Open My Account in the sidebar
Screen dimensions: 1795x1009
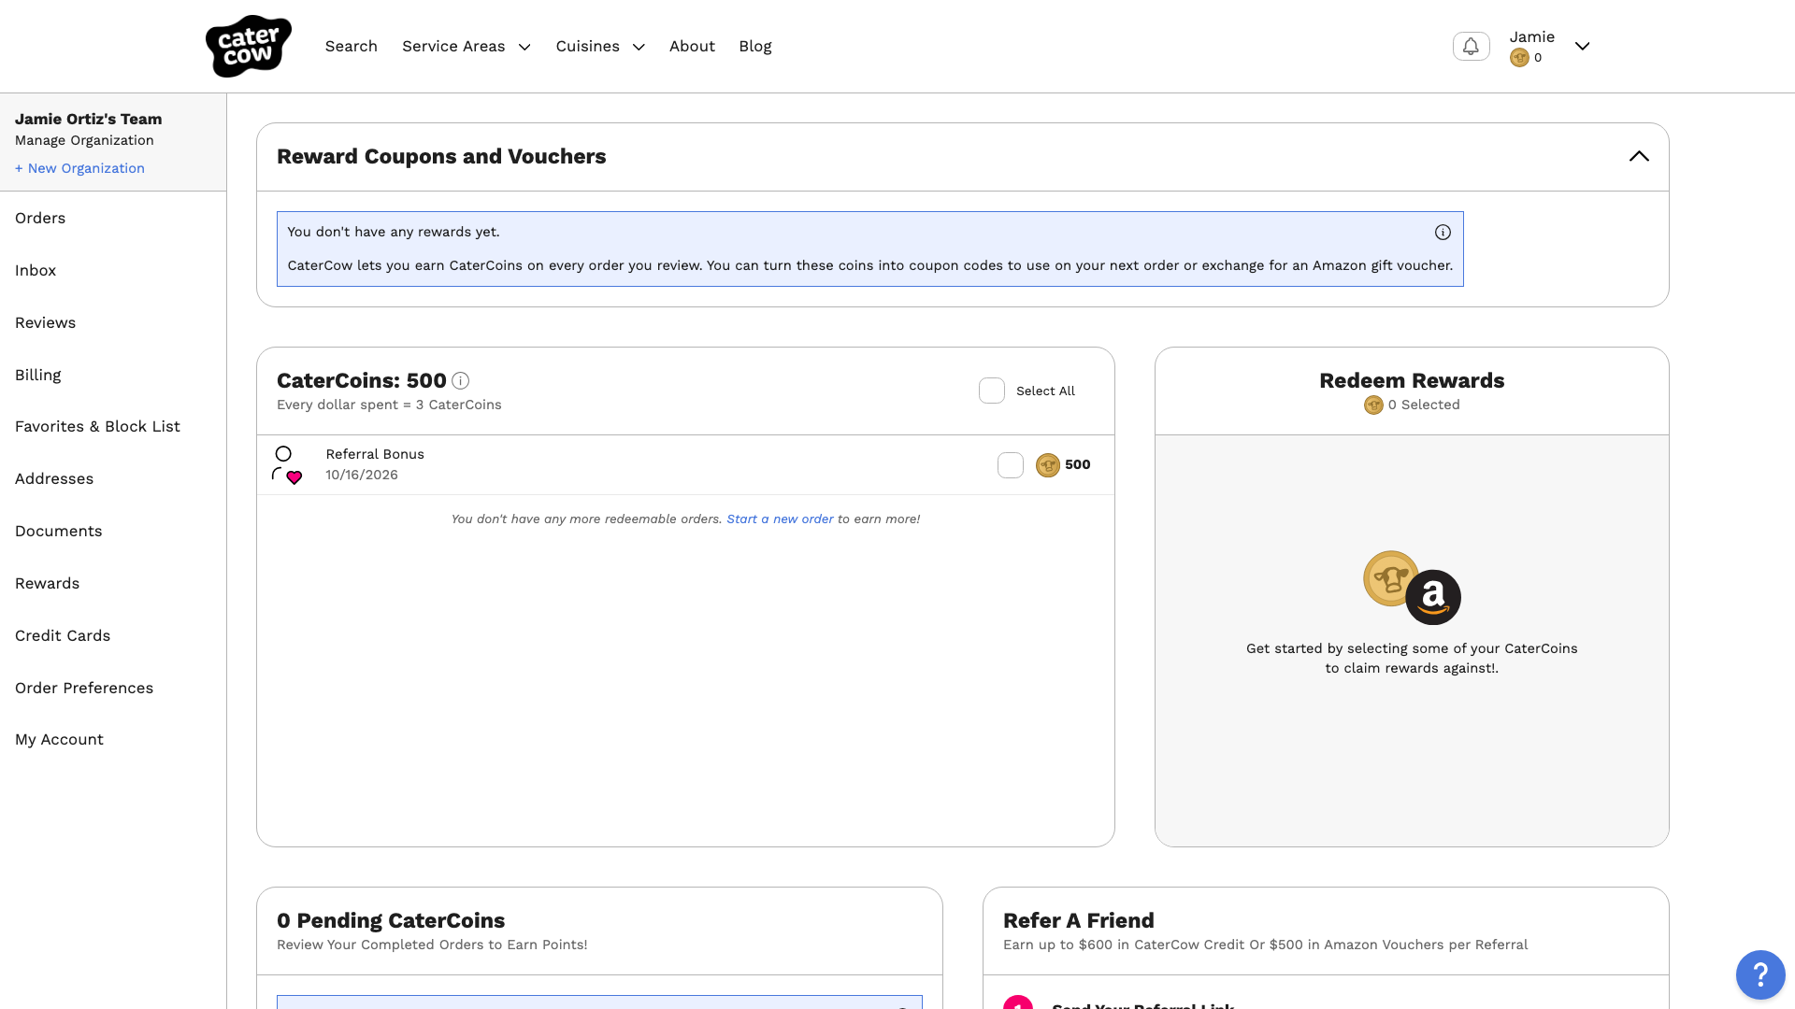59,739
